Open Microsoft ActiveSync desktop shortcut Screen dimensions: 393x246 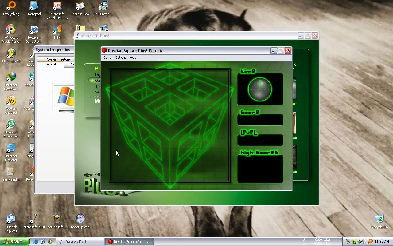point(11,129)
